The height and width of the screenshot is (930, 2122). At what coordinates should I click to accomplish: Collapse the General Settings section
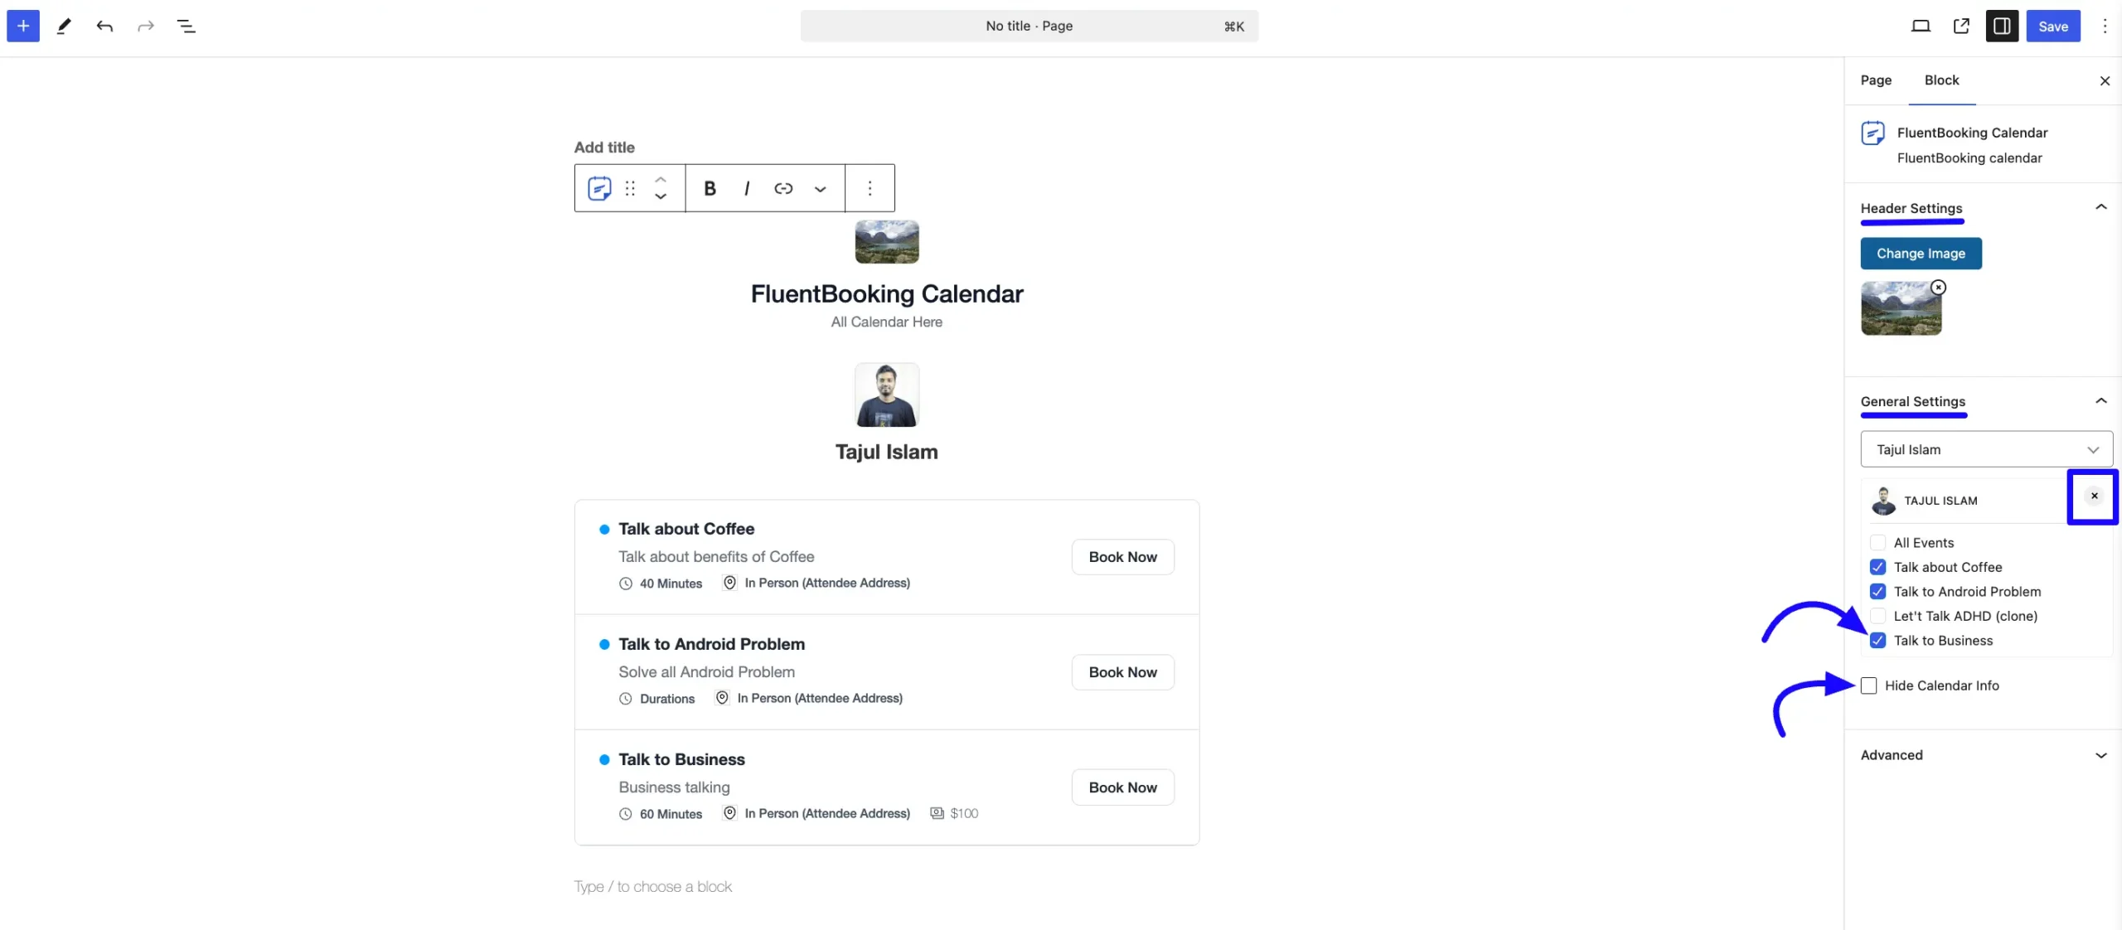click(x=2100, y=401)
